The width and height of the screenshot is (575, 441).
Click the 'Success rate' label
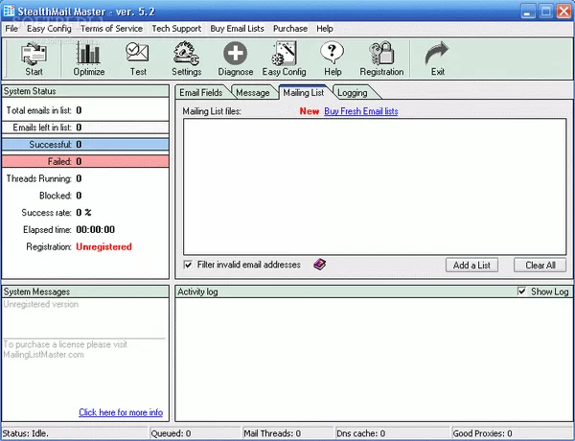[46, 213]
